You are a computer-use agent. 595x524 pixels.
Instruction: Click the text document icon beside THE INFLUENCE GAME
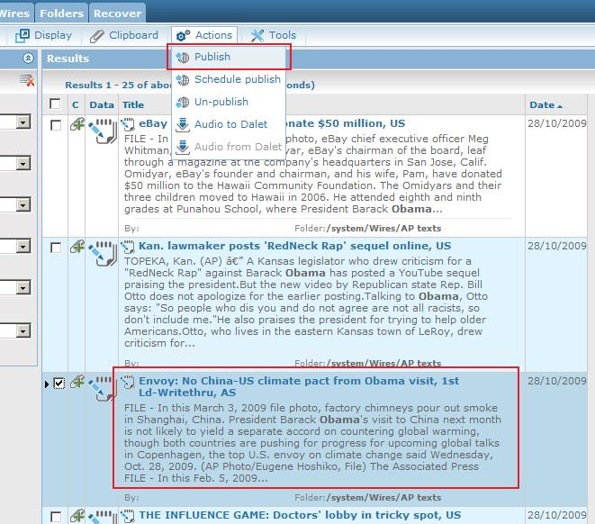128,516
